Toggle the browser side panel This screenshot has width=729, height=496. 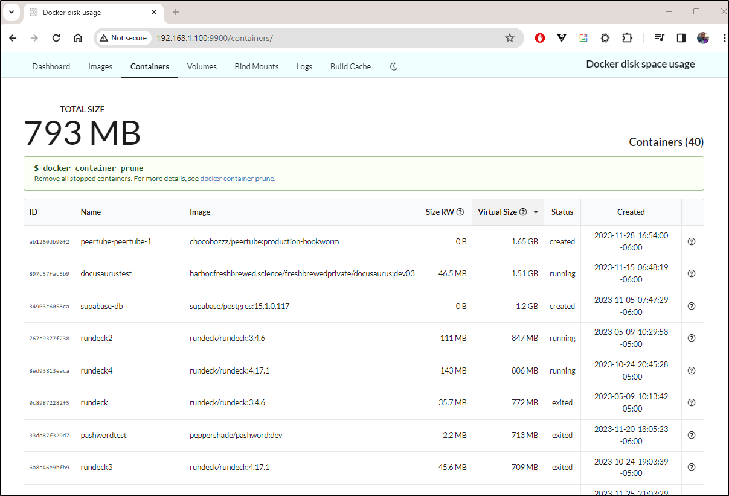(x=681, y=38)
